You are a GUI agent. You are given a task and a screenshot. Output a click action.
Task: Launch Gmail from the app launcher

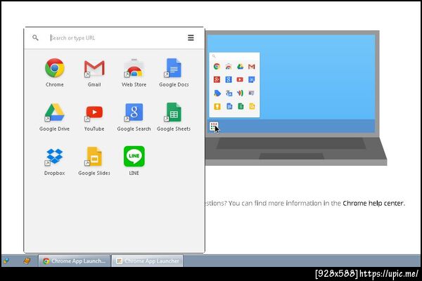pyautogui.click(x=94, y=68)
